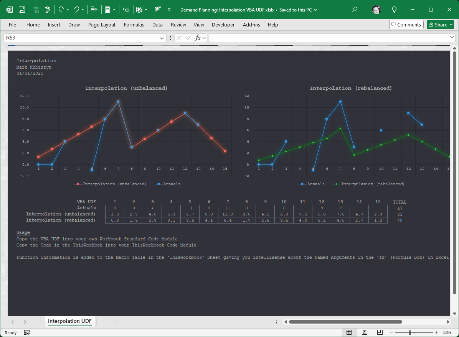
Task: Open the Formulas ribbon tab
Action: 134,25
